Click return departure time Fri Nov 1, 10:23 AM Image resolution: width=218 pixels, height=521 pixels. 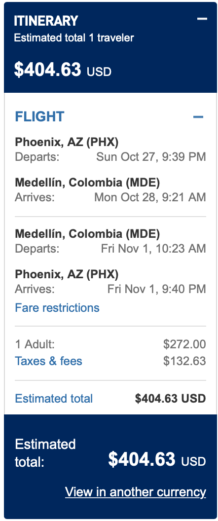(x=153, y=249)
